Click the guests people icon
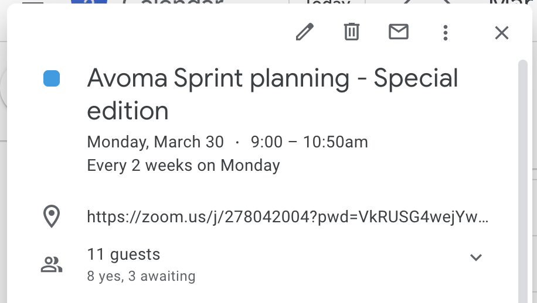The height and width of the screenshot is (303, 537). click(x=52, y=265)
